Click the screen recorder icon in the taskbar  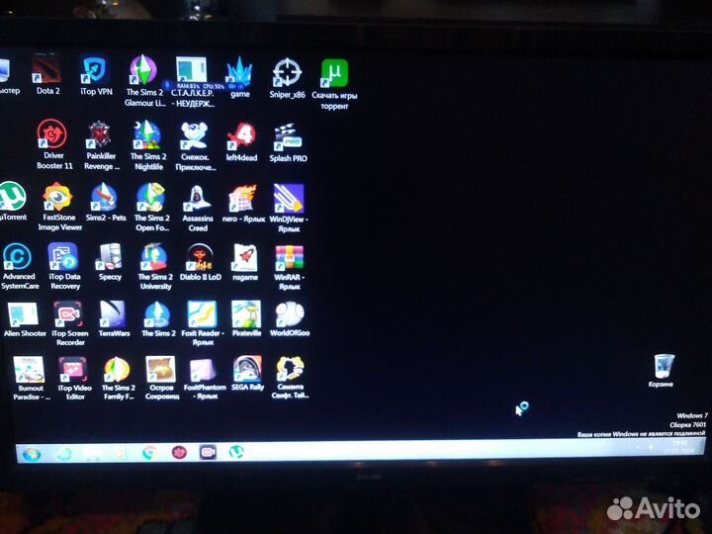tap(208, 453)
